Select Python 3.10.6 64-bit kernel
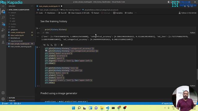Screen dimensions: 198x111 [187, 13]
